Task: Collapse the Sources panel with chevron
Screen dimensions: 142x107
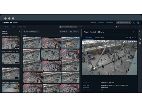Action: [x=19, y=31]
